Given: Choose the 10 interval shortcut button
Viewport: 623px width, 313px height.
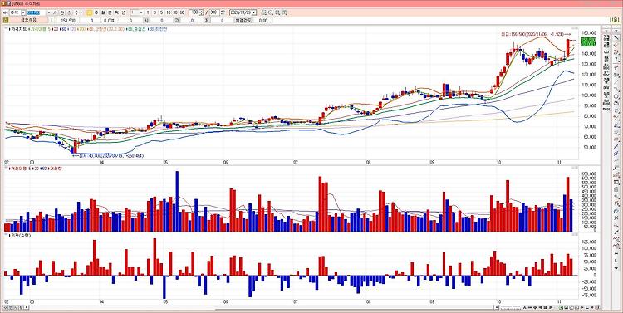Looking at the screenshot, I should (x=169, y=12).
